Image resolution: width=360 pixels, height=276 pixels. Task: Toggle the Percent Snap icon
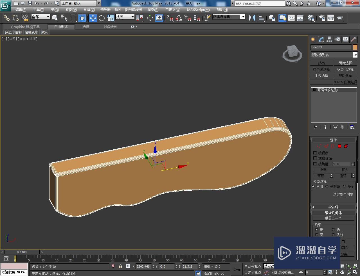coord(188,18)
